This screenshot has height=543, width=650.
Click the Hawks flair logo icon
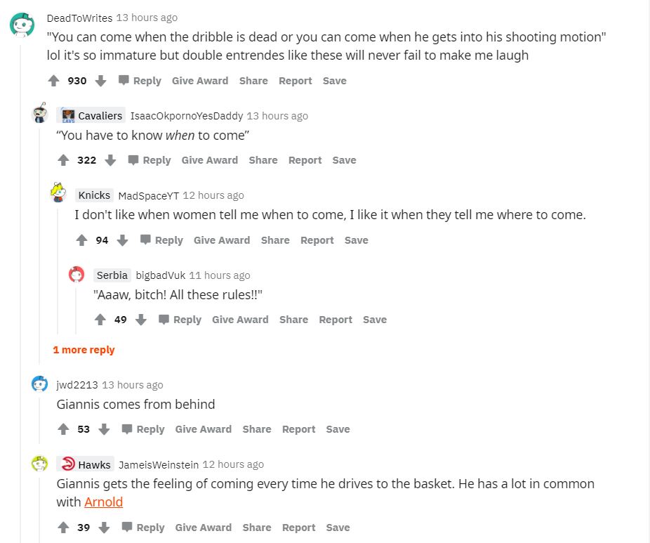click(68, 464)
